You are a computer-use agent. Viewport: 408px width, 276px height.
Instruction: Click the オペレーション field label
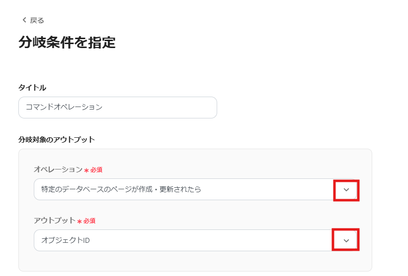[58, 169]
